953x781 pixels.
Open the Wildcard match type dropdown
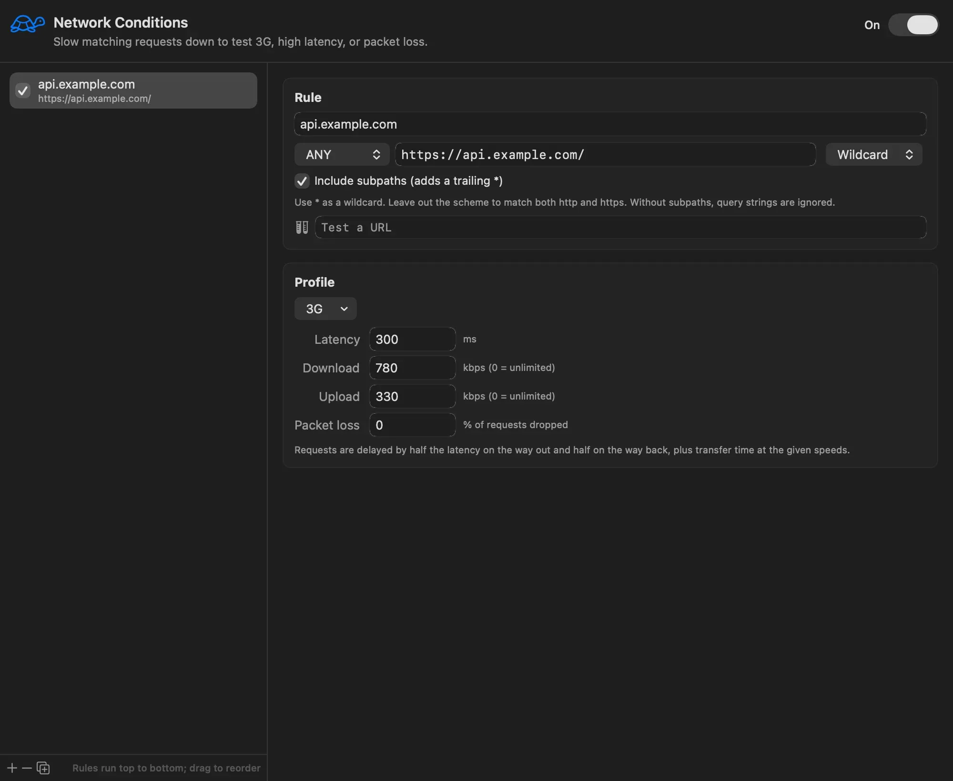pos(874,154)
